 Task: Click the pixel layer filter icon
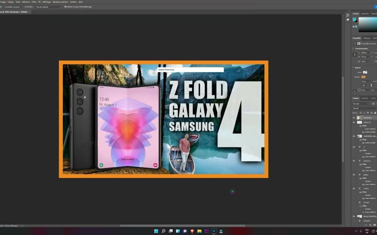(x=373, y=104)
